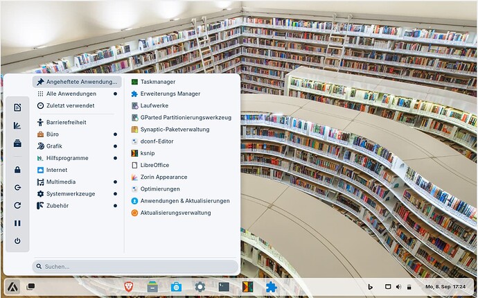
Task: Open Settings gear on the taskbar
Action: (200, 287)
